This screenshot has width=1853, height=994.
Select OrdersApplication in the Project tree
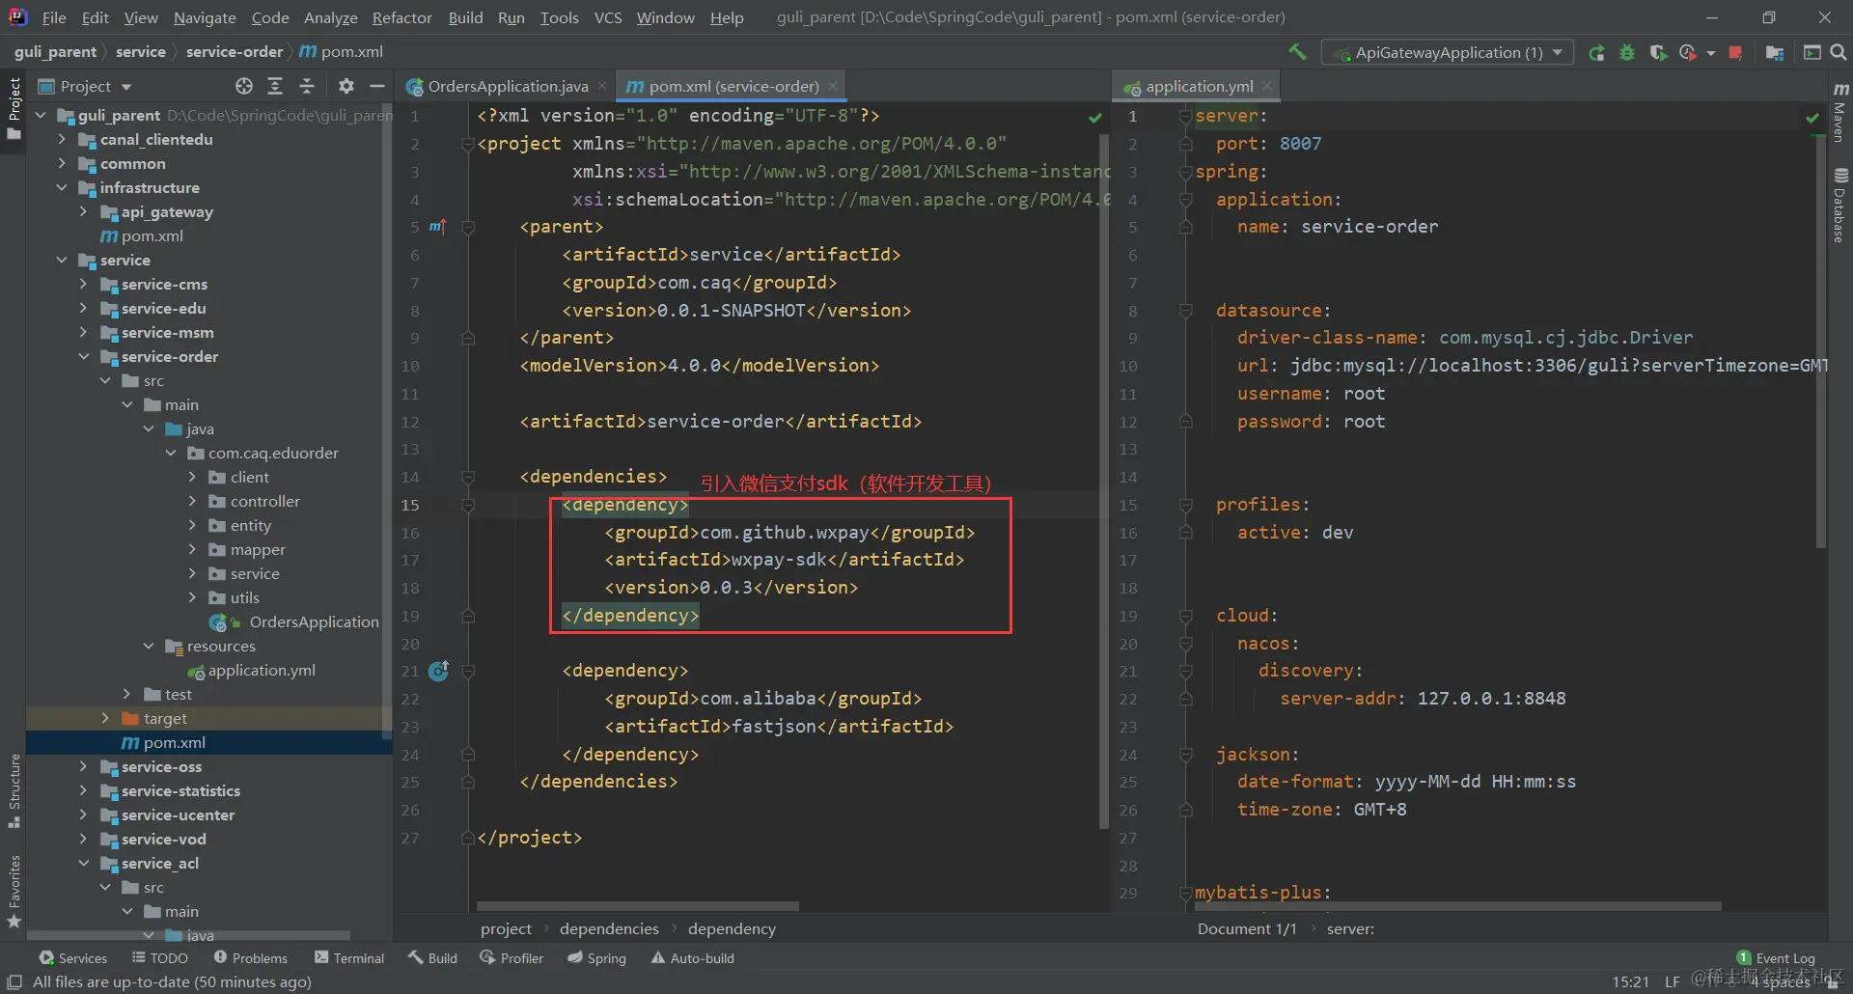coord(314,621)
